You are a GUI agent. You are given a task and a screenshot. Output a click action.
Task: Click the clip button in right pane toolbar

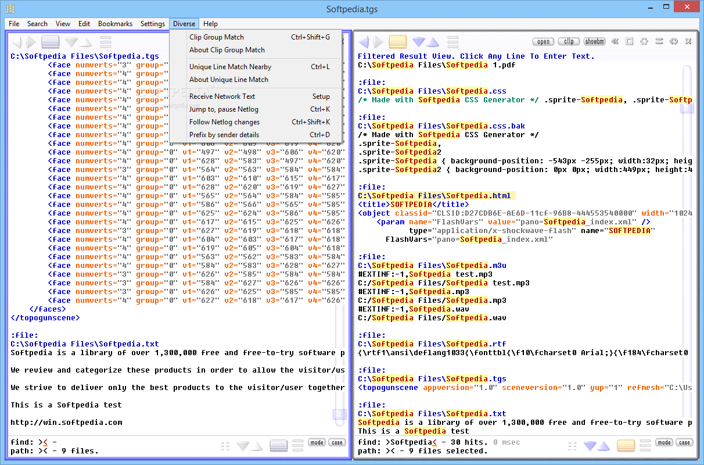tap(569, 41)
